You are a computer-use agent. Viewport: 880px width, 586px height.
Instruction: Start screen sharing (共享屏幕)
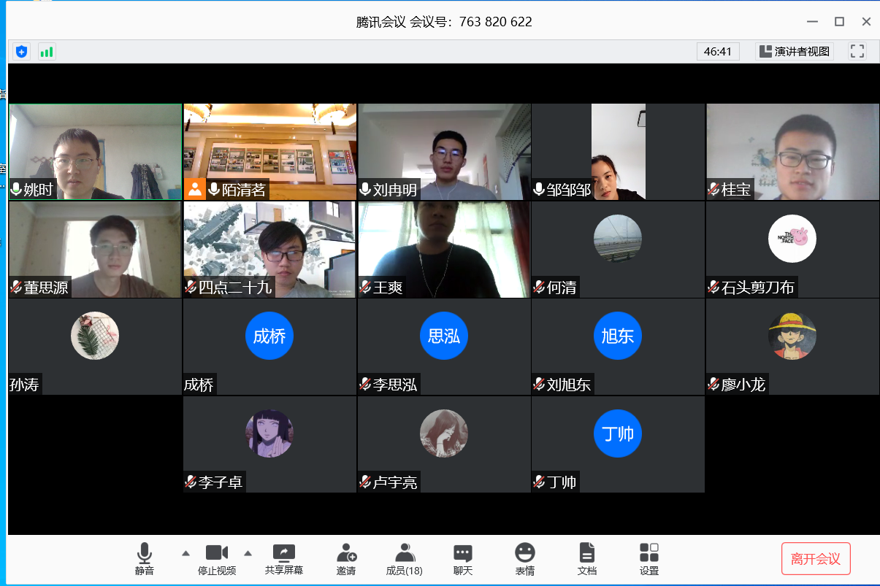pyautogui.click(x=284, y=559)
